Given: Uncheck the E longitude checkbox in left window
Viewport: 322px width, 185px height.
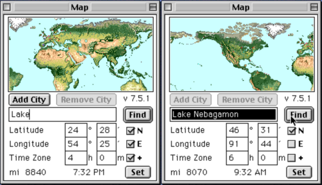Looking at the screenshot, I should (130, 144).
